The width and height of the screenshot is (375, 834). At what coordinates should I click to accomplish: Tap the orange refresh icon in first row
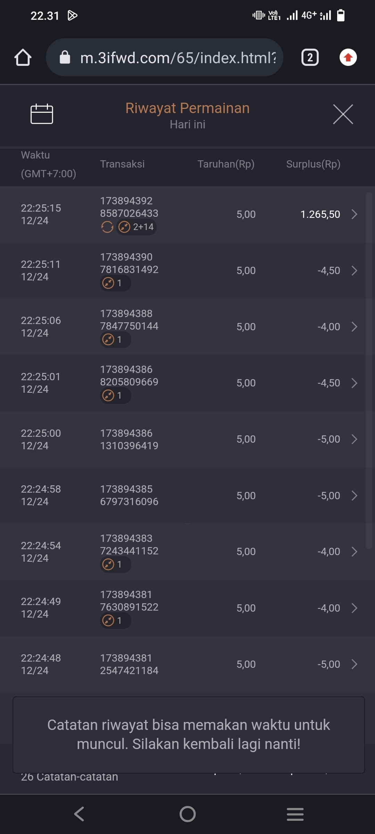[x=107, y=227]
